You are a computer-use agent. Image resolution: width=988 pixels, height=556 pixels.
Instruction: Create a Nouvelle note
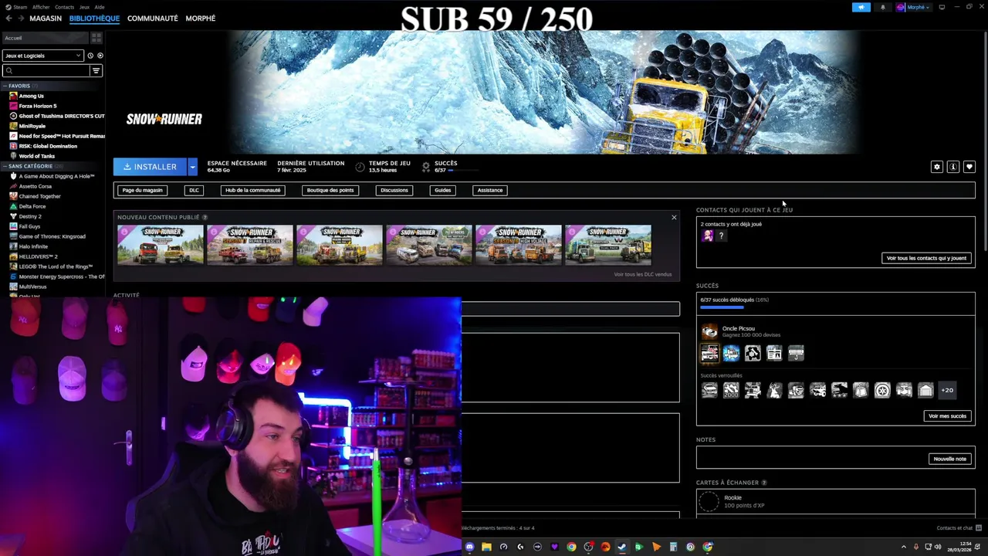click(949, 459)
